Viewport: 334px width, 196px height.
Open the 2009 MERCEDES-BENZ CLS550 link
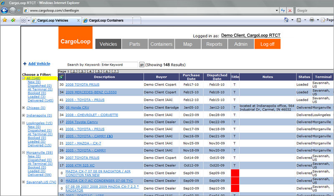[x=91, y=92]
